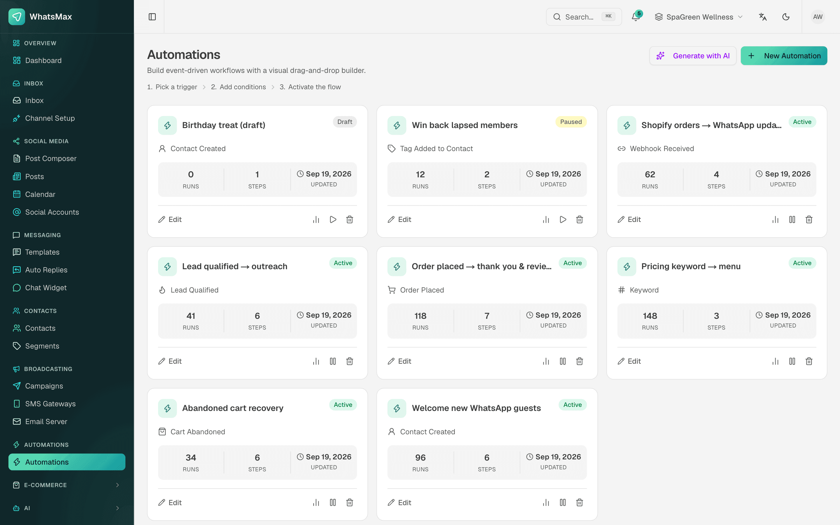Screen dimensions: 840x525
Task: Delete Pricing keyword menu automation
Action: pyautogui.click(x=809, y=361)
